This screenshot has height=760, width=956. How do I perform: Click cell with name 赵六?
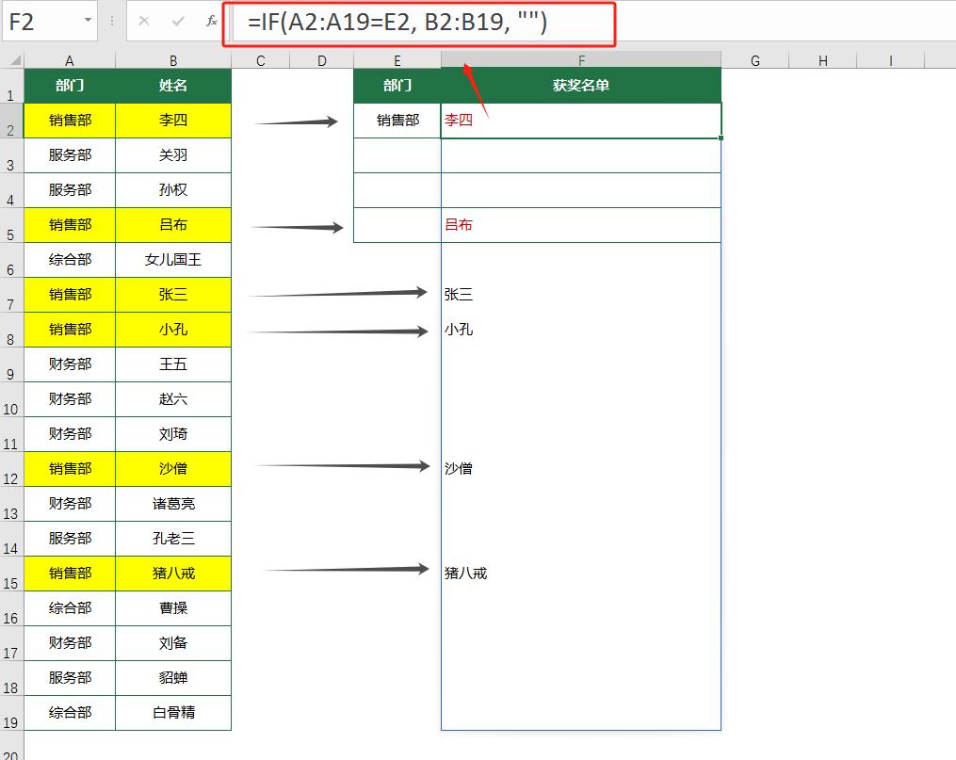[x=173, y=399]
